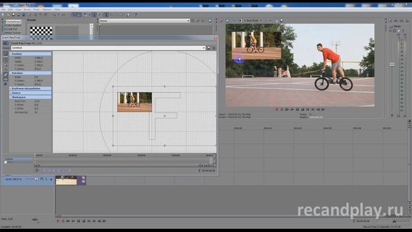Screen dimensions: 412x232
Task: Select Zoom magnifier tool in Pan/Crop sidebar
Action: pos(6,65)
